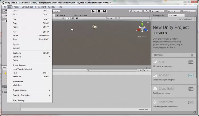Click the Unity logo in title bar
This screenshot has width=199, height=116.
click(x=3, y=3)
